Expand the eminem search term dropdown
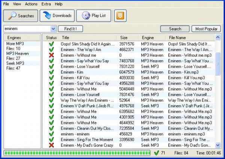The width and height of the screenshot is (225, 159). coord(53,29)
